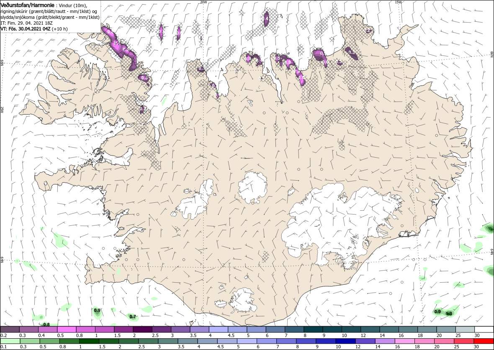The image size is (494, 350).
Task: Select the white 30 swatch in snow legend
Action: click(484, 330)
